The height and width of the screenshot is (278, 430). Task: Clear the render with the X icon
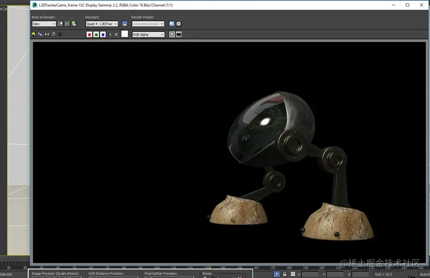pos(60,34)
